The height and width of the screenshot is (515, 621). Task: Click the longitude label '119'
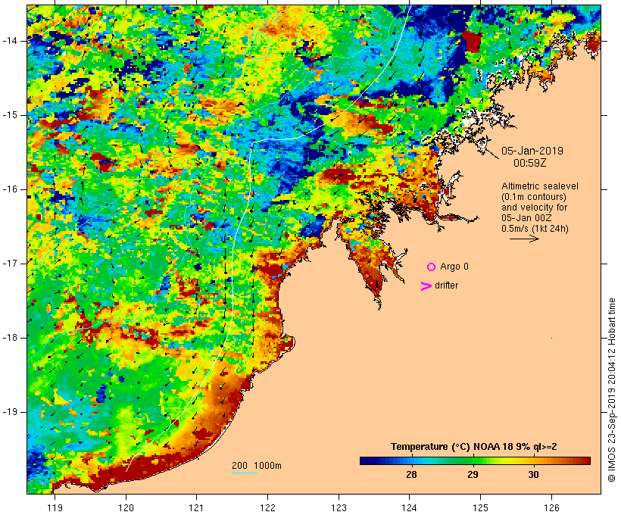55,507
